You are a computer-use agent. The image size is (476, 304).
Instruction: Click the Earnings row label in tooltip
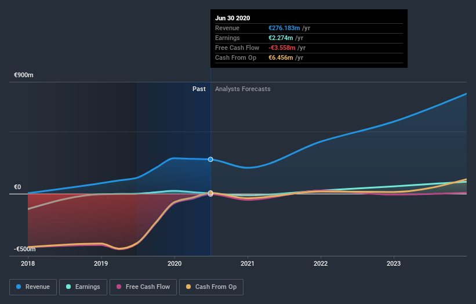click(x=227, y=38)
